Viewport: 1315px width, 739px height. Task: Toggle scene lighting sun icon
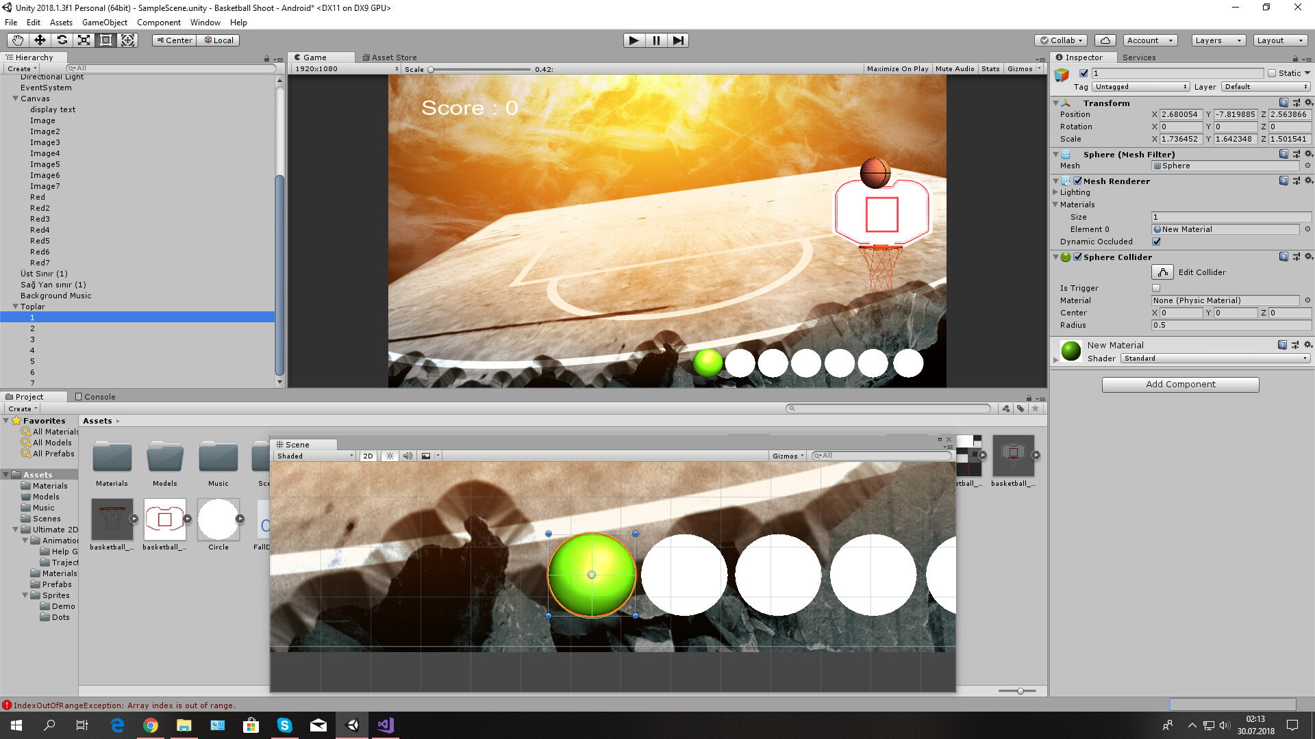point(390,456)
